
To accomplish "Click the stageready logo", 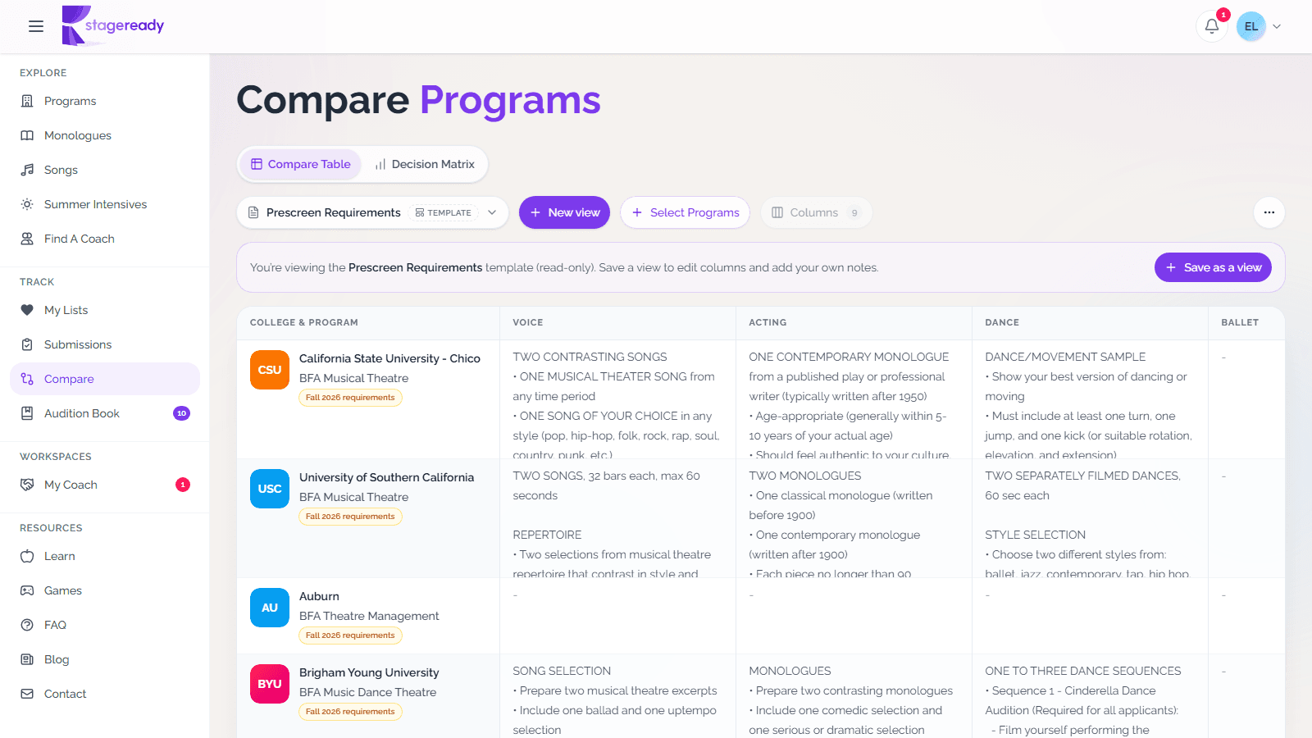I will pos(113,25).
